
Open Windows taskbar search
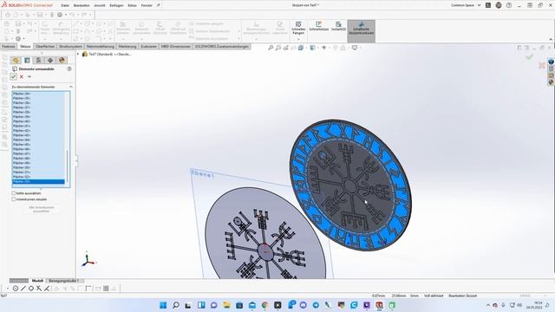(x=175, y=305)
